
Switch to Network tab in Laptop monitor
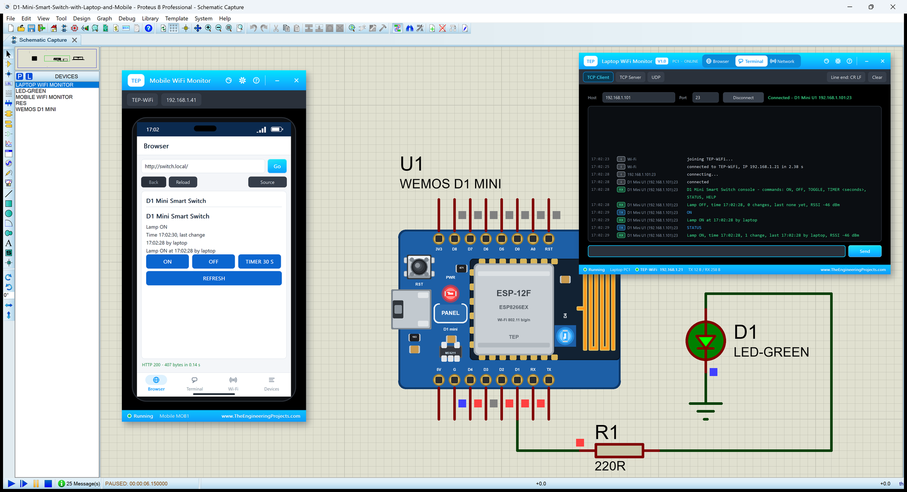click(x=782, y=61)
